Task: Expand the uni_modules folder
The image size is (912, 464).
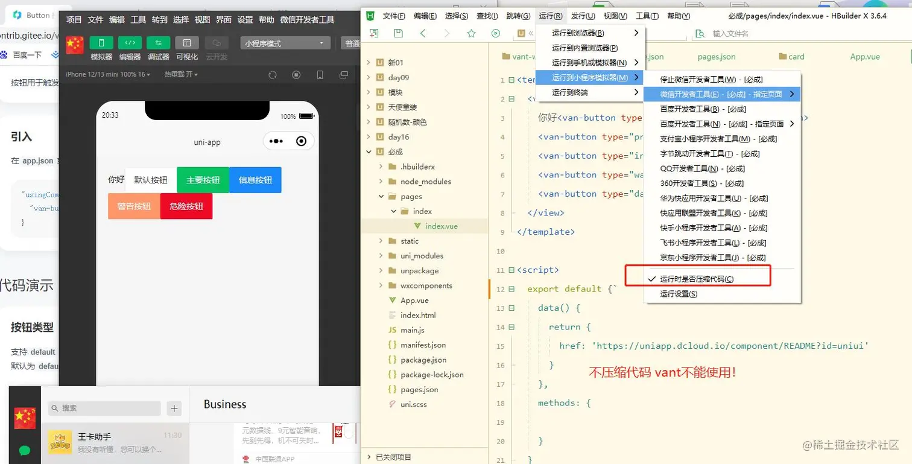Action: pyautogui.click(x=381, y=256)
